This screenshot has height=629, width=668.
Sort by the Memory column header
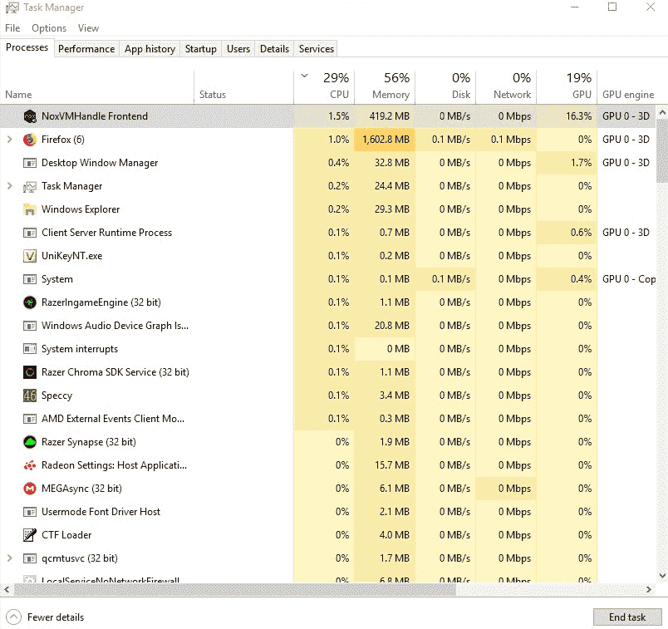click(x=385, y=87)
